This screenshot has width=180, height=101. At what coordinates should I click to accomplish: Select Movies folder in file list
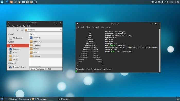click(46, 49)
